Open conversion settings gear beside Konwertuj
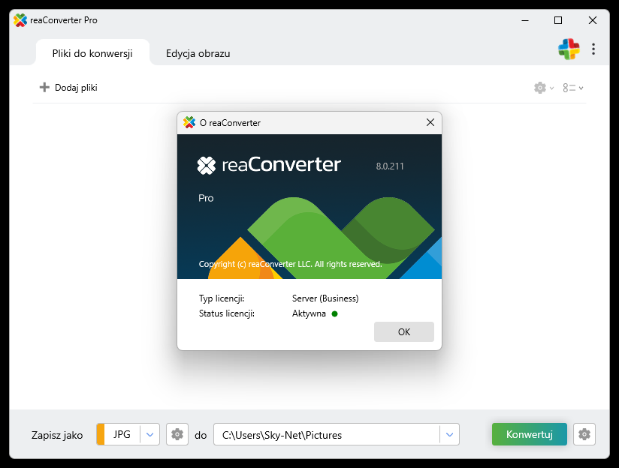 click(584, 434)
